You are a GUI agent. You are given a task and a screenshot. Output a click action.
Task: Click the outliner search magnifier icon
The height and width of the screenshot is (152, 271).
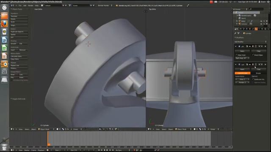250,9
